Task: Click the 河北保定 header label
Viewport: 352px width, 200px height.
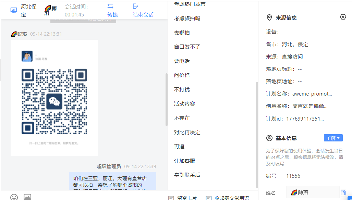Action: click(x=29, y=11)
